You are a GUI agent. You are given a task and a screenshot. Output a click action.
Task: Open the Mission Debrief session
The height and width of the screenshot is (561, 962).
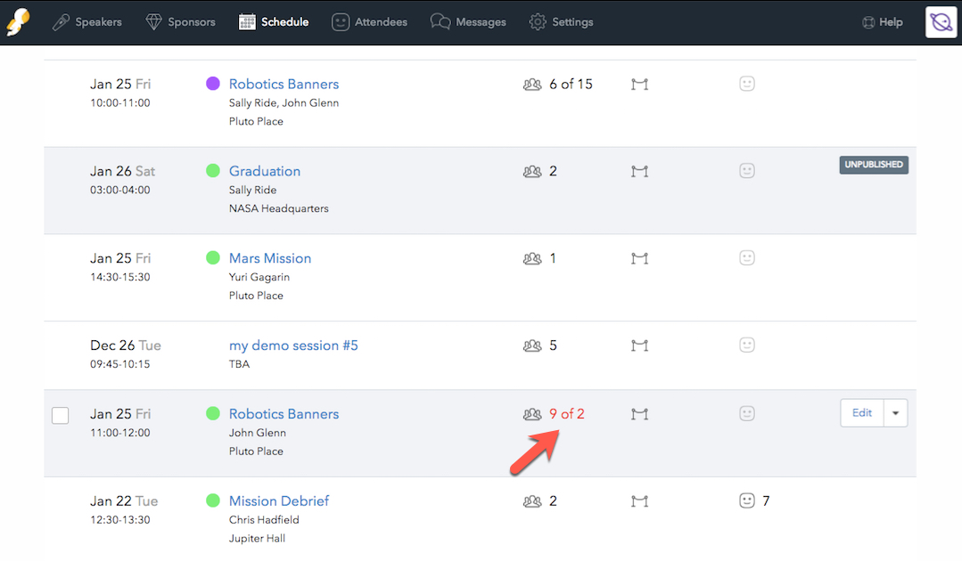(278, 501)
